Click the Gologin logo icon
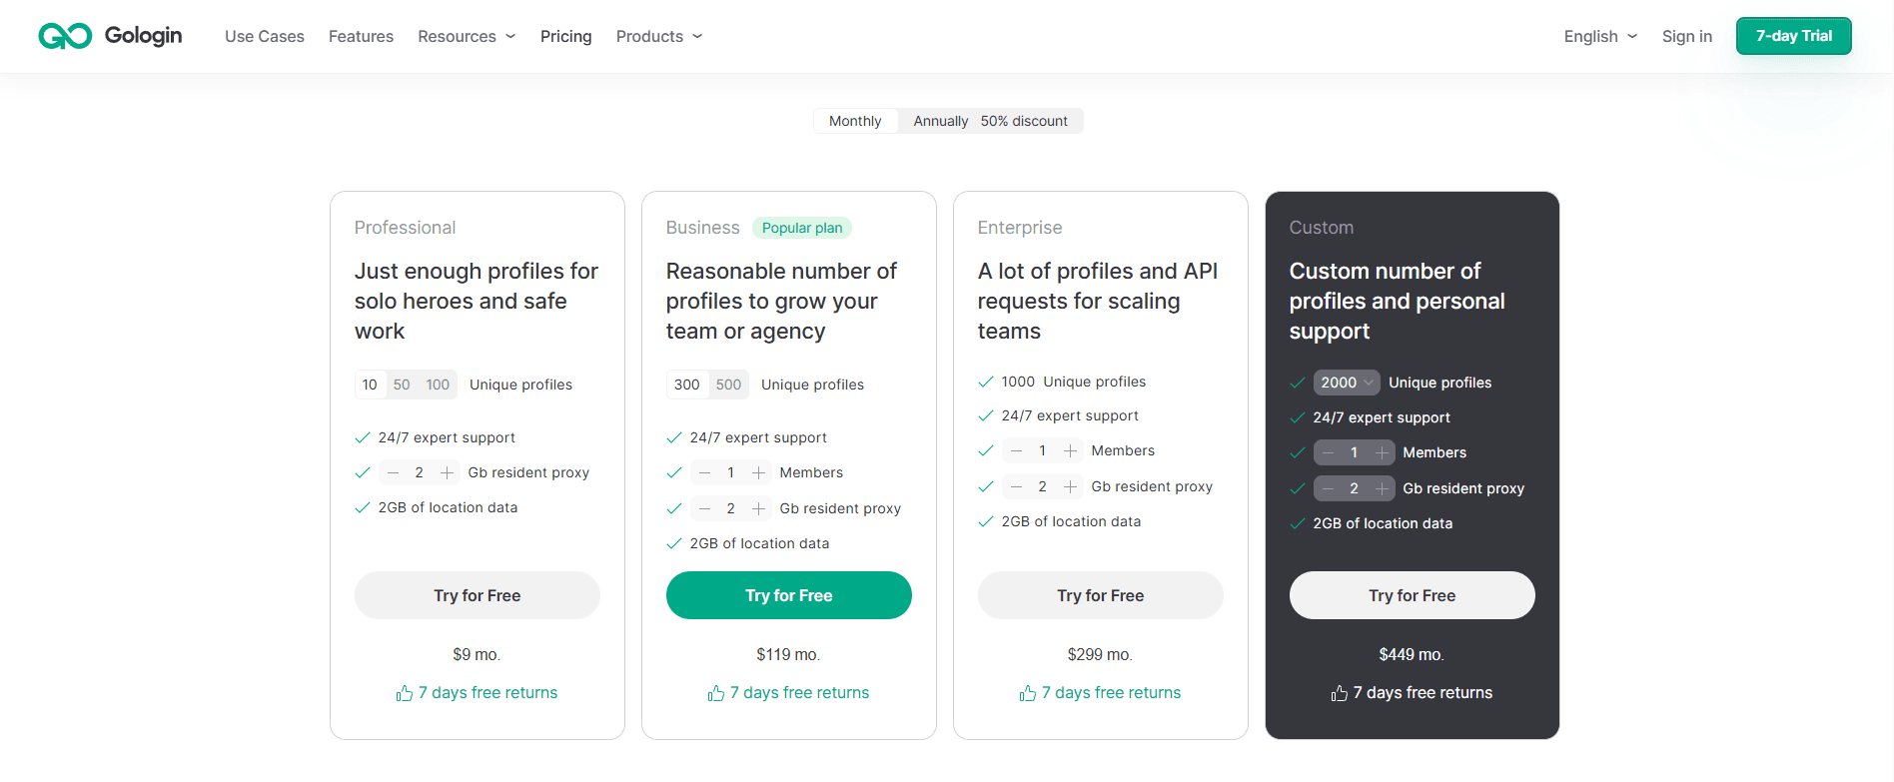The image size is (1894, 782). 65,36
